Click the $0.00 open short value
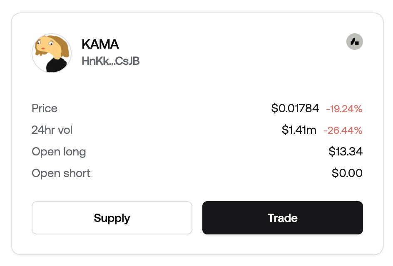 point(347,173)
